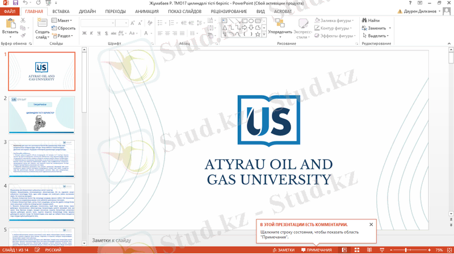
Task: Select the star shape in the shapes gallery
Action: point(258,34)
